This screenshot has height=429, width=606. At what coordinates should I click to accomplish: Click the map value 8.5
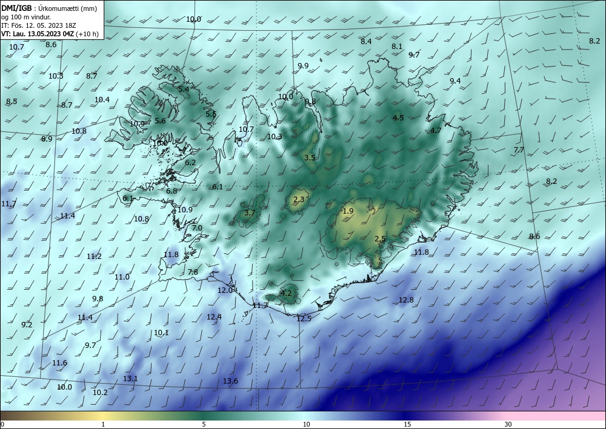pos(12,102)
